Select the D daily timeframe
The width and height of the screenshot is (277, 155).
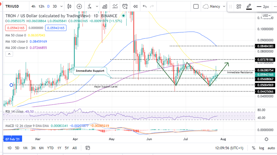point(48,7)
